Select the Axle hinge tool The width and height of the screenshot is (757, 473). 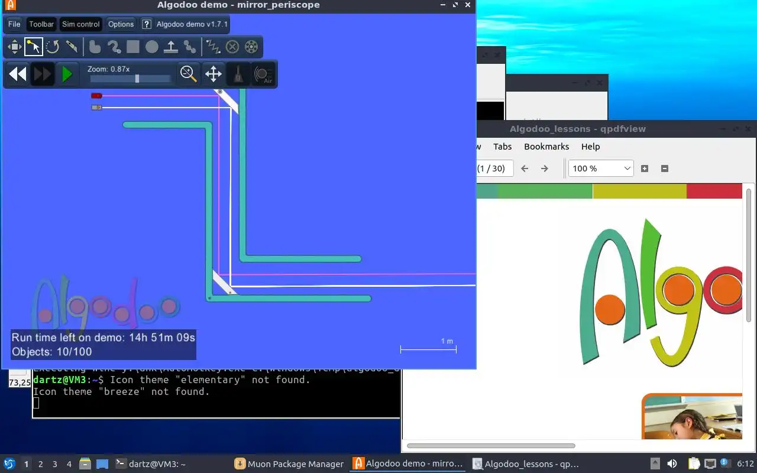251,47
